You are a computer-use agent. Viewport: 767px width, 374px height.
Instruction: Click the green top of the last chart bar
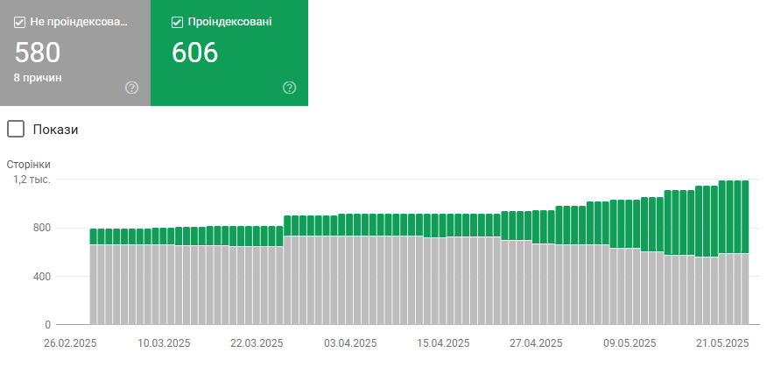click(745, 217)
